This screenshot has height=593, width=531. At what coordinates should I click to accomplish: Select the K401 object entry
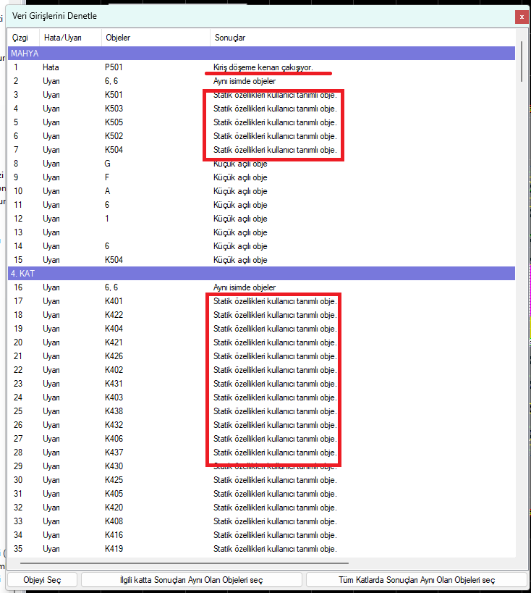(114, 301)
